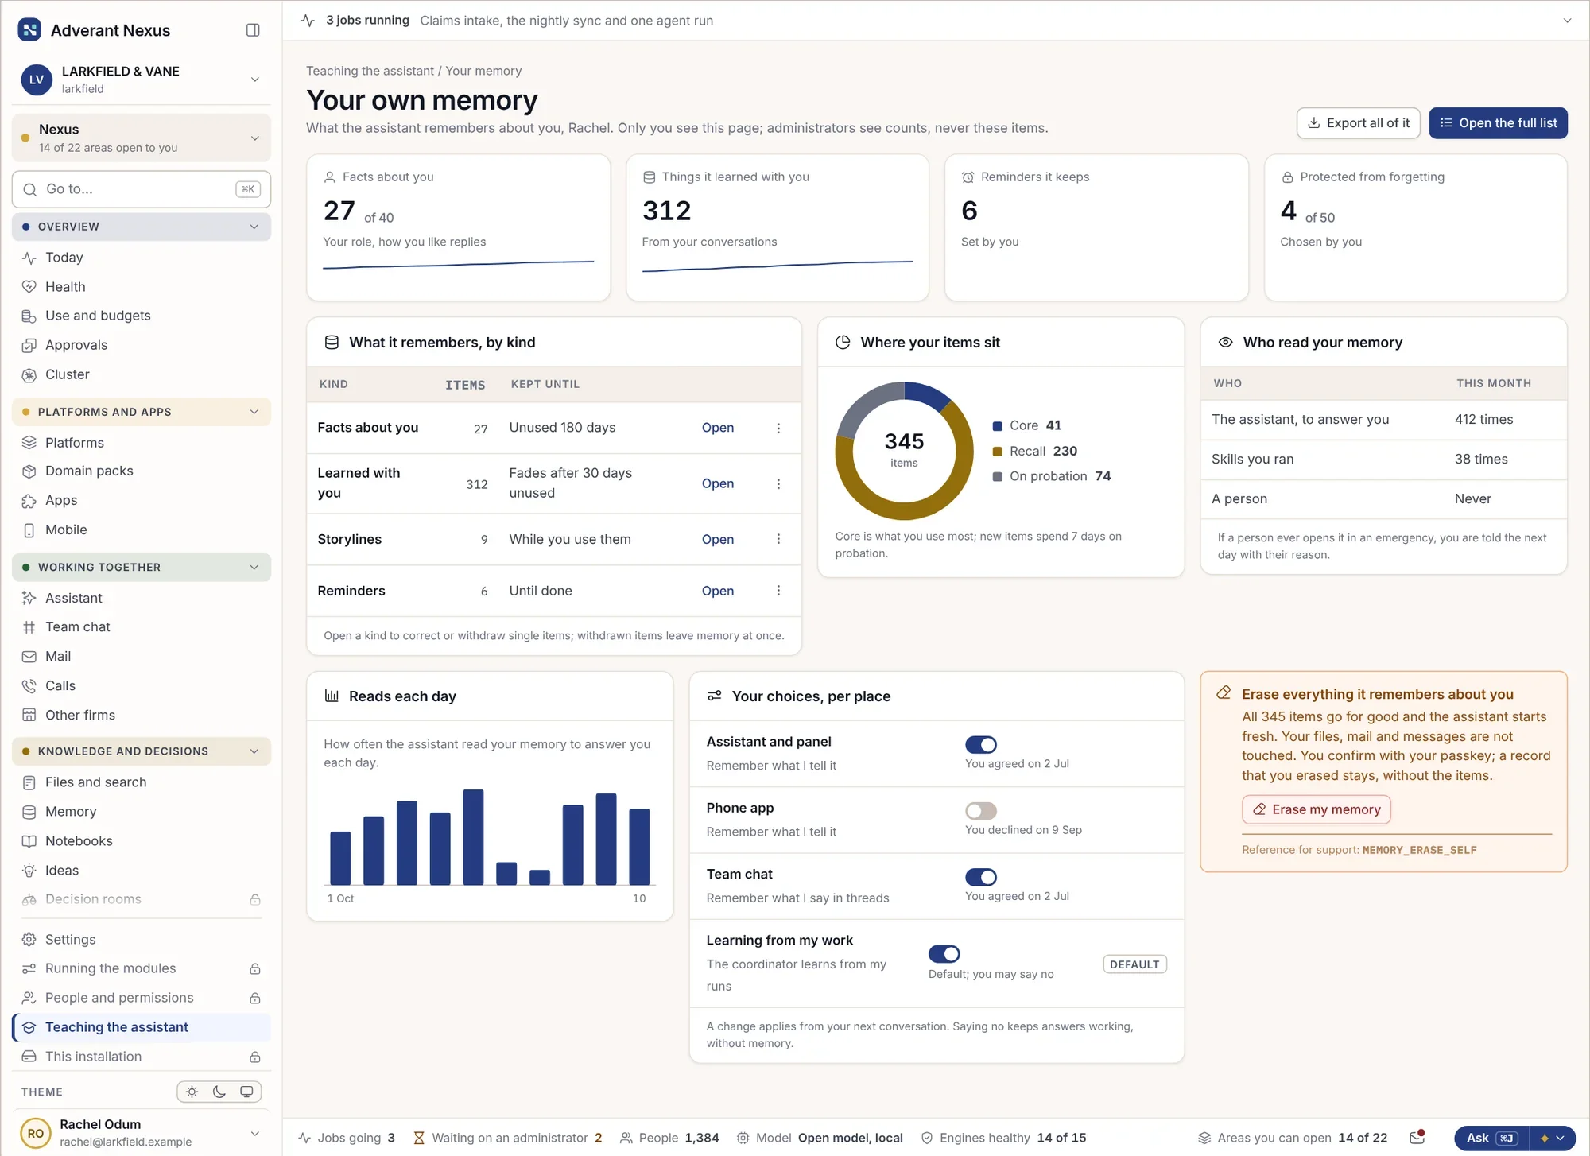This screenshot has height=1156, width=1590.
Task: Select the light theme sun icon
Action: coord(192,1092)
